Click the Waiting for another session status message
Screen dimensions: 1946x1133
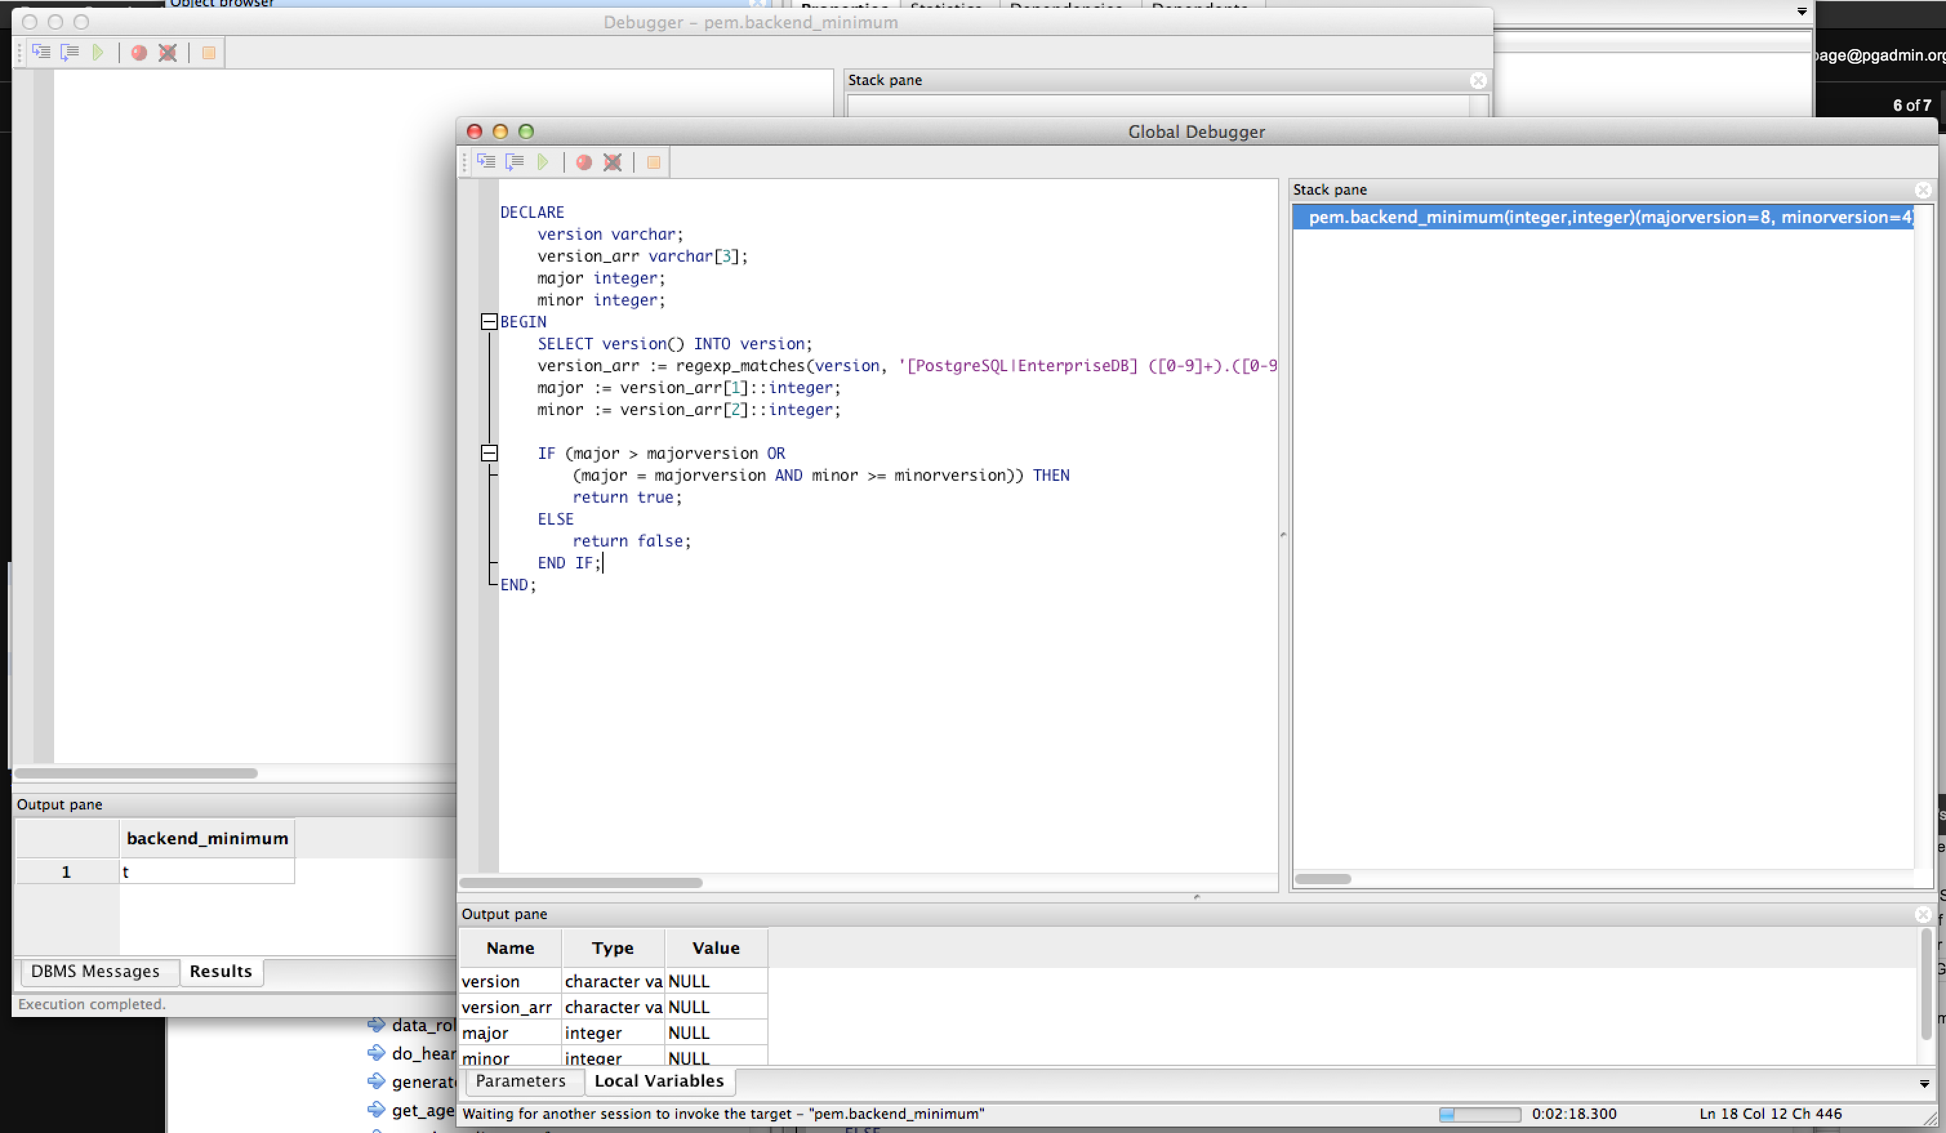tap(723, 1114)
